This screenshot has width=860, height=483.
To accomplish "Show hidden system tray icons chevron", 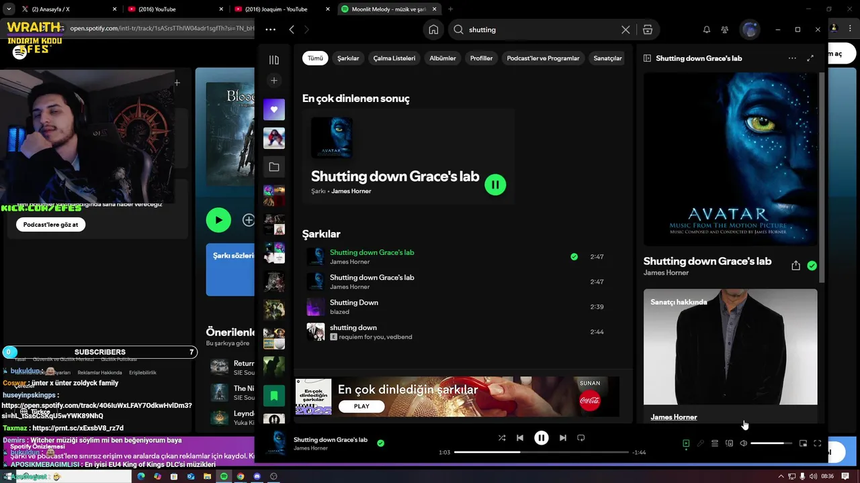I will coord(780,476).
